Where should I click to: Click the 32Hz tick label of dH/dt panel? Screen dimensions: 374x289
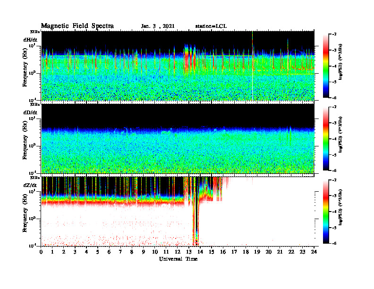35,32
